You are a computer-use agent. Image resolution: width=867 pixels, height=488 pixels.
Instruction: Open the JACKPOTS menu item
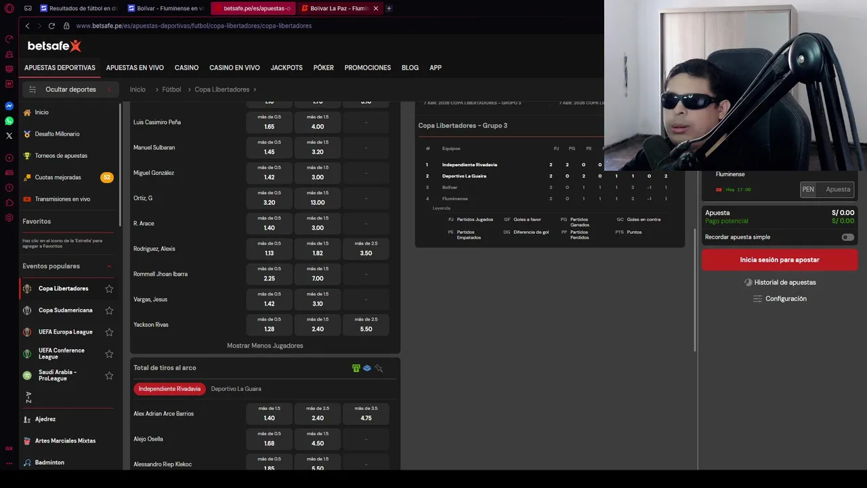[x=287, y=68]
